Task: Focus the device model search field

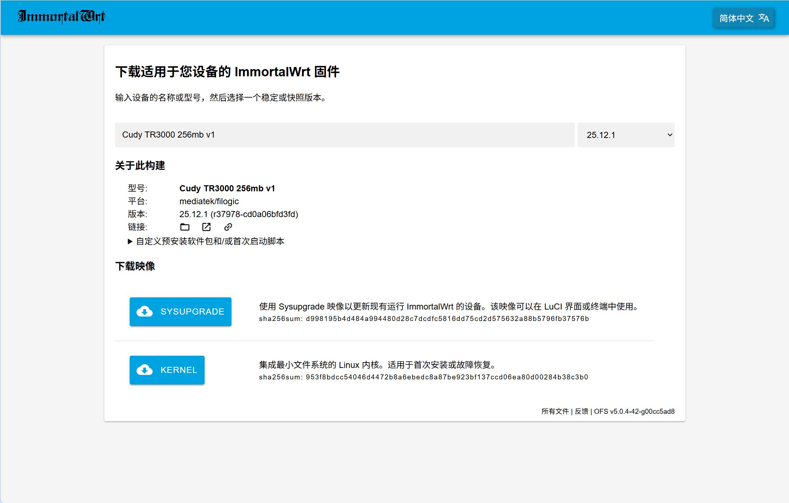Action: pyautogui.click(x=345, y=135)
